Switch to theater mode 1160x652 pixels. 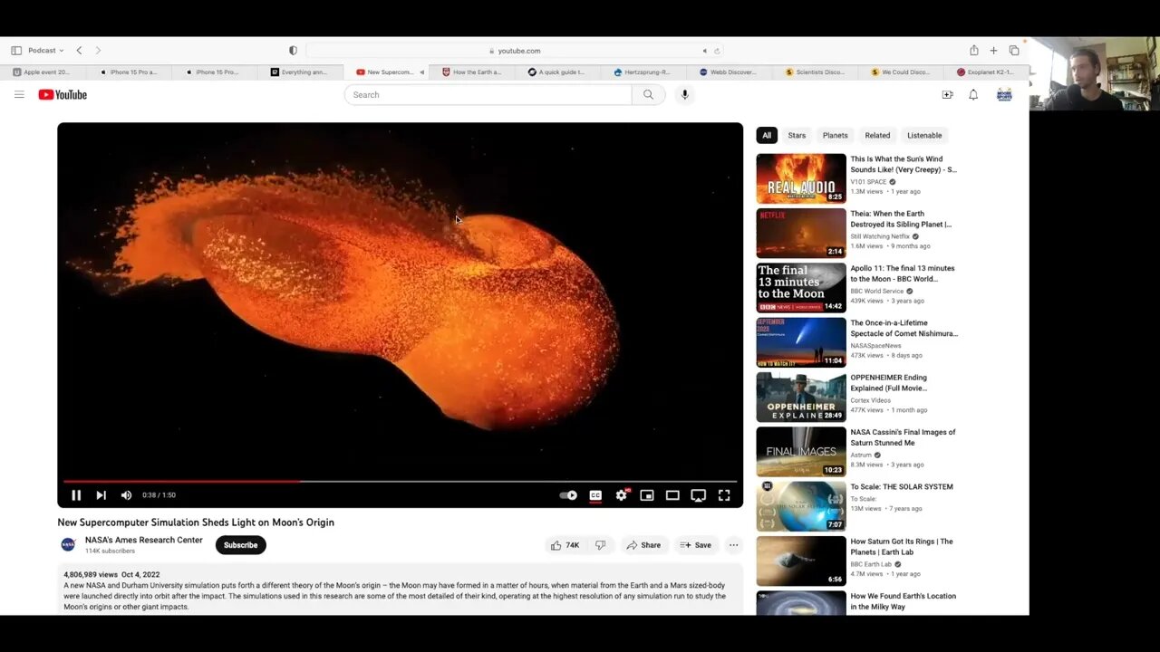point(672,495)
